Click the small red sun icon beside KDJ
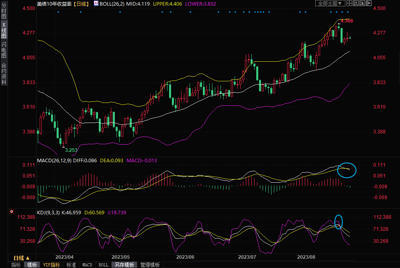Screen dimensions: 400x268 click(12, 212)
